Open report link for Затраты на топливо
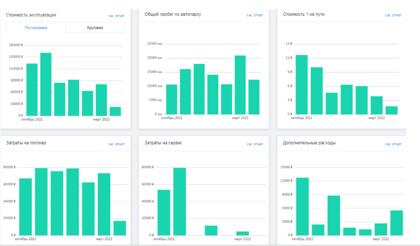The image size is (420, 246). click(x=117, y=144)
